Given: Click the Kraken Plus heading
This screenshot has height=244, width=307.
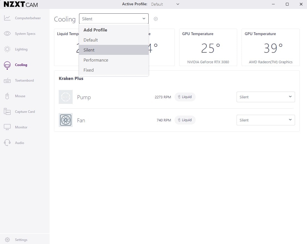Looking at the screenshot, I should [71, 78].
